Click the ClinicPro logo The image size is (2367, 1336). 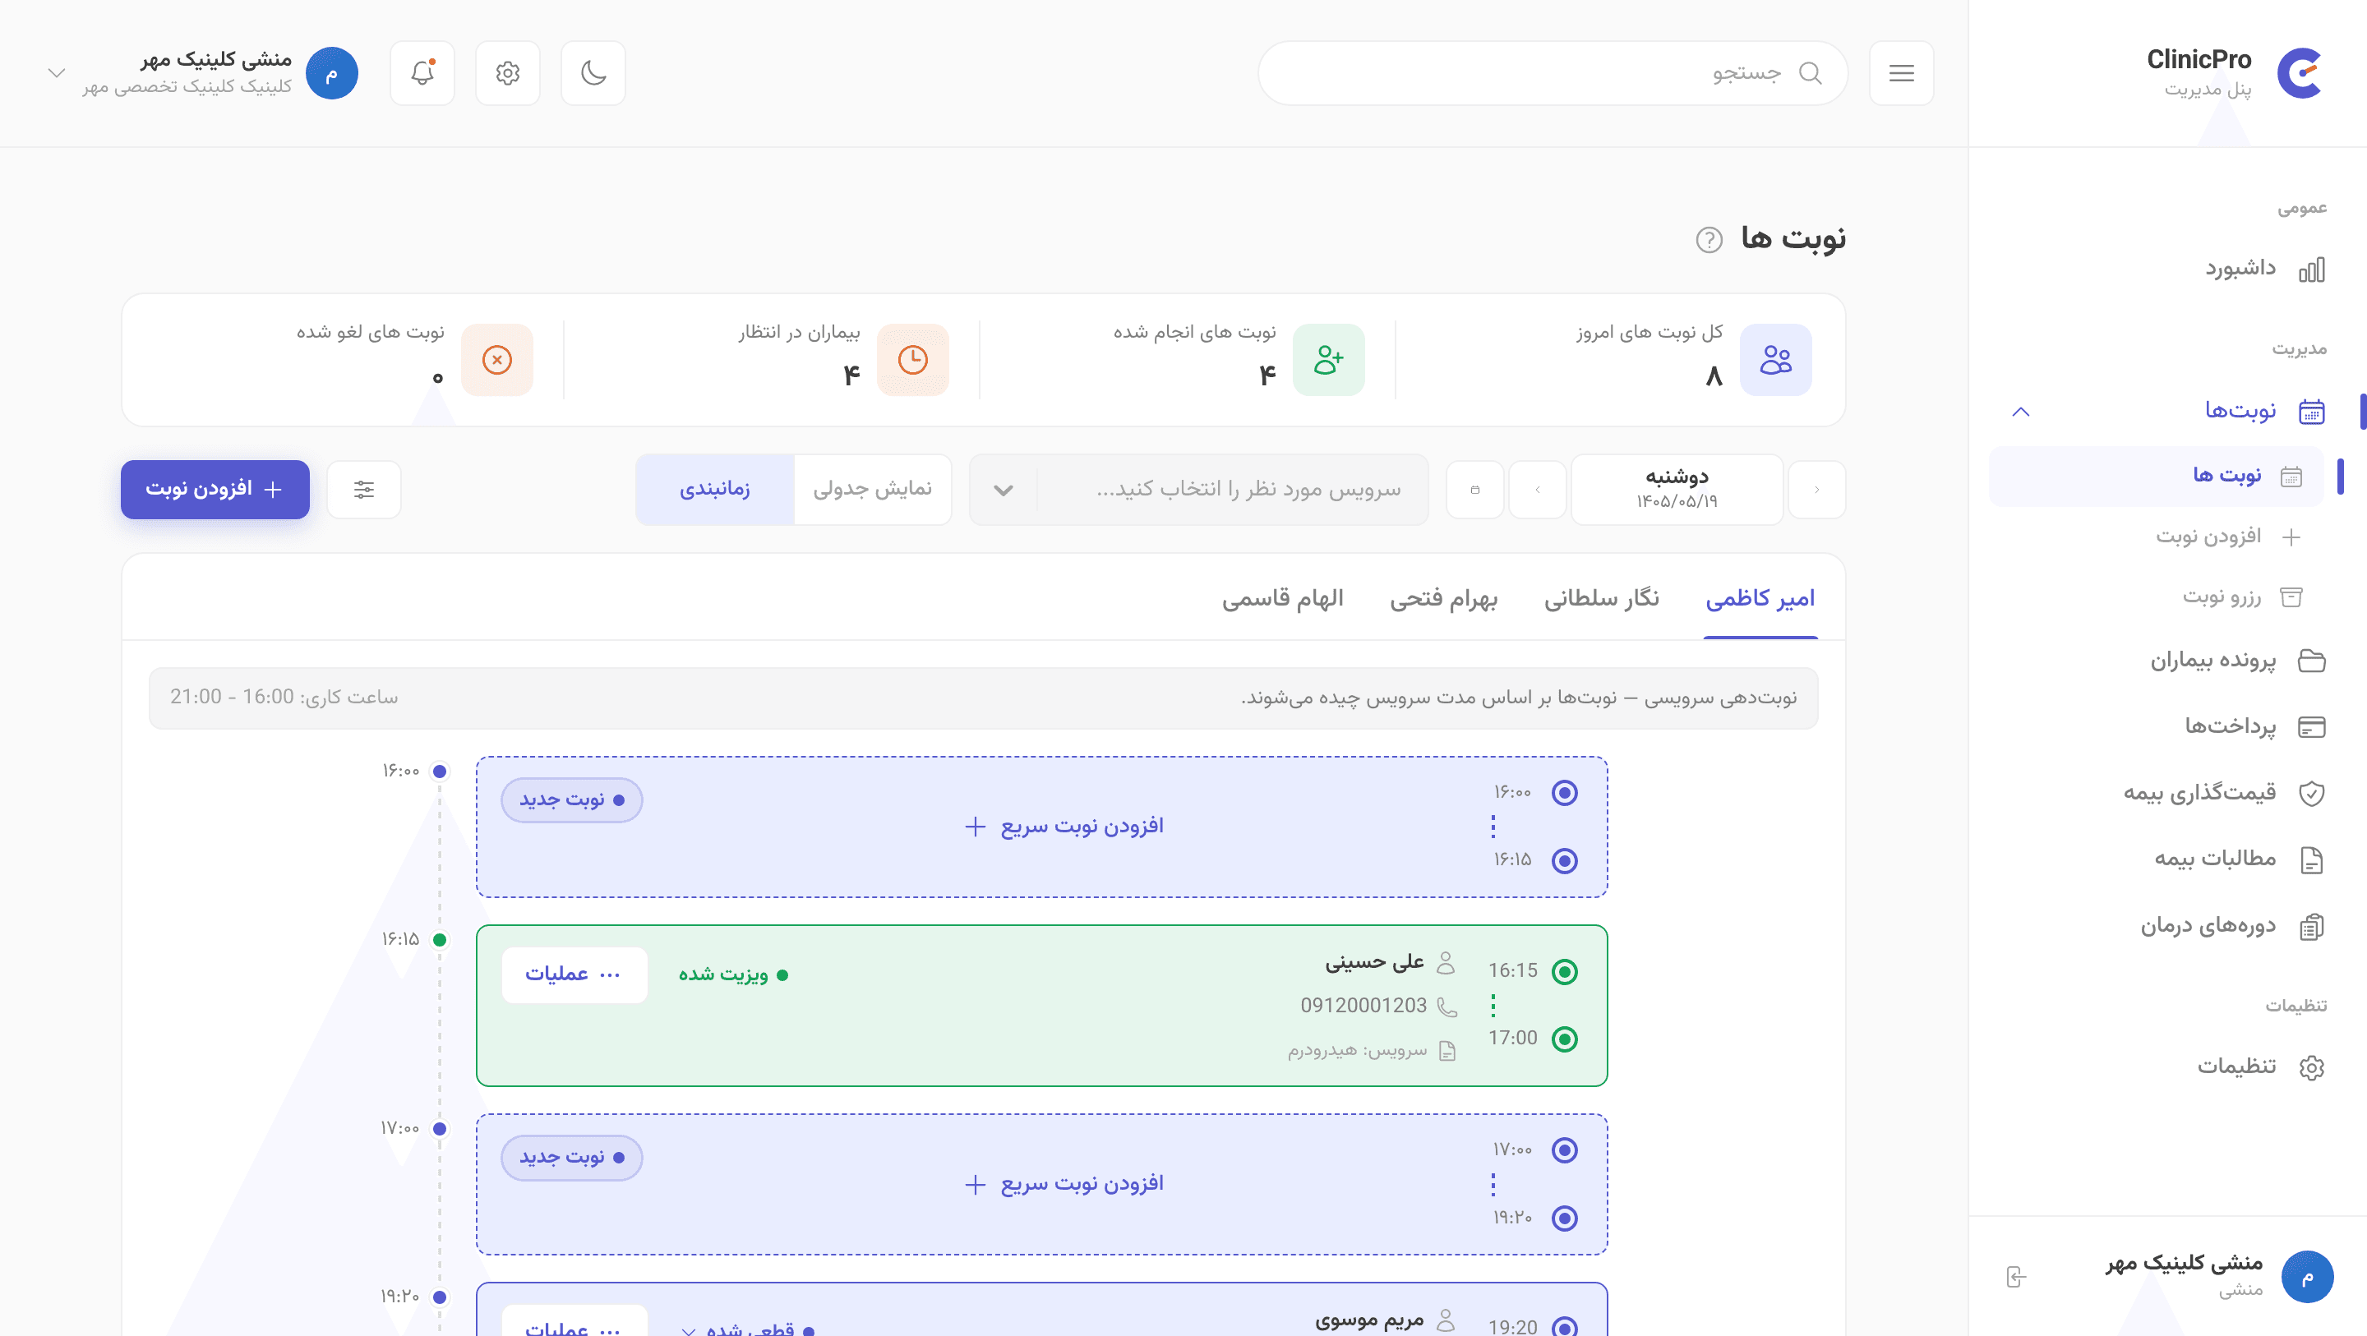[x=2300, y=73]
